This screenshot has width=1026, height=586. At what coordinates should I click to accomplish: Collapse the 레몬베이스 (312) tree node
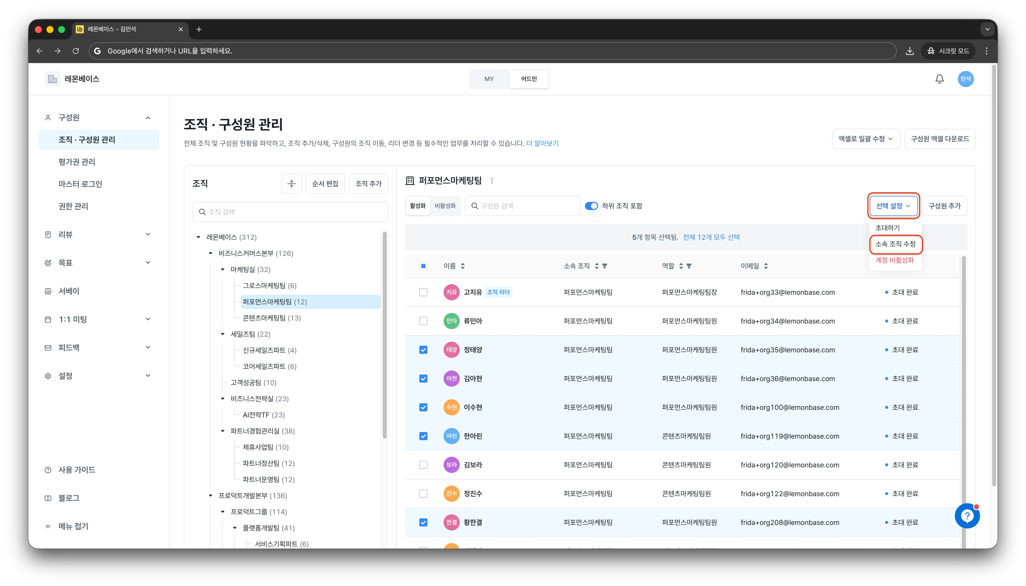pos(198,237)
